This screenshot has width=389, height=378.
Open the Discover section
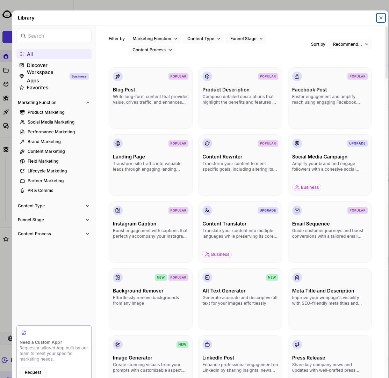pos(54,65)
